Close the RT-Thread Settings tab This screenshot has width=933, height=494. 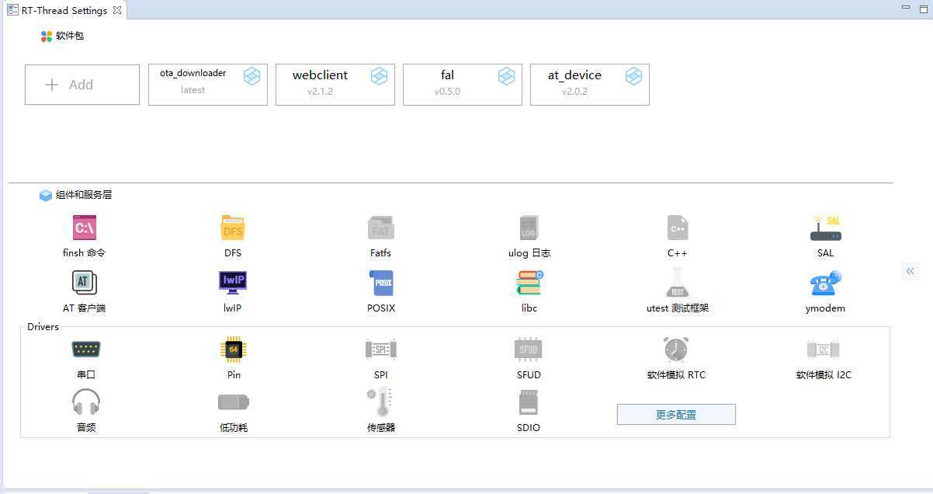(x=116, y=10)
